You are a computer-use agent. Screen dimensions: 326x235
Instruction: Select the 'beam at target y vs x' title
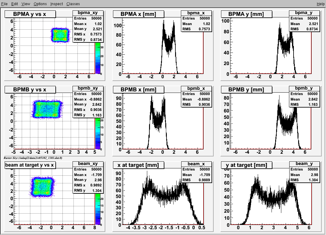pyautogui.click(x=30, y=165)
